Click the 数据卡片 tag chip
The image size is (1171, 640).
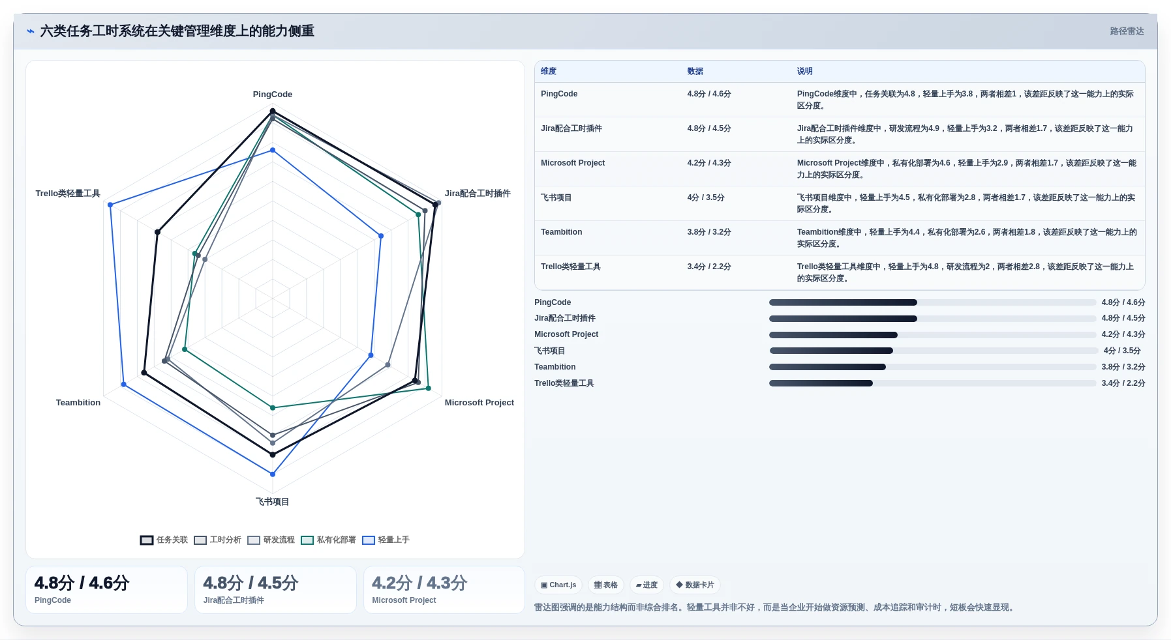tap(695, 585)
